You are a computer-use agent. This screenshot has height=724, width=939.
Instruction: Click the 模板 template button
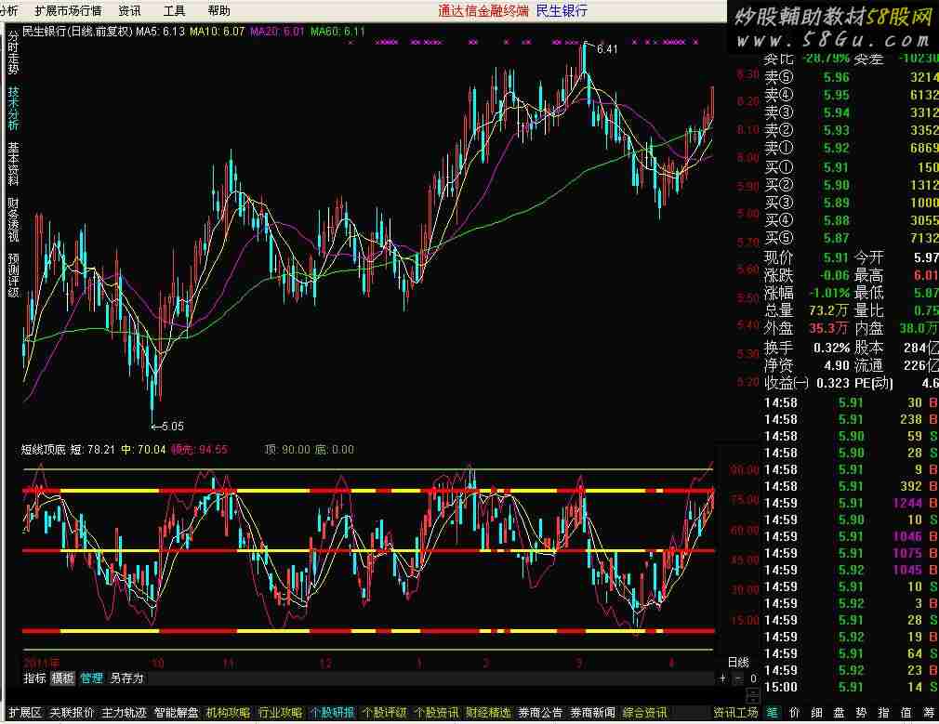(62, 678)
